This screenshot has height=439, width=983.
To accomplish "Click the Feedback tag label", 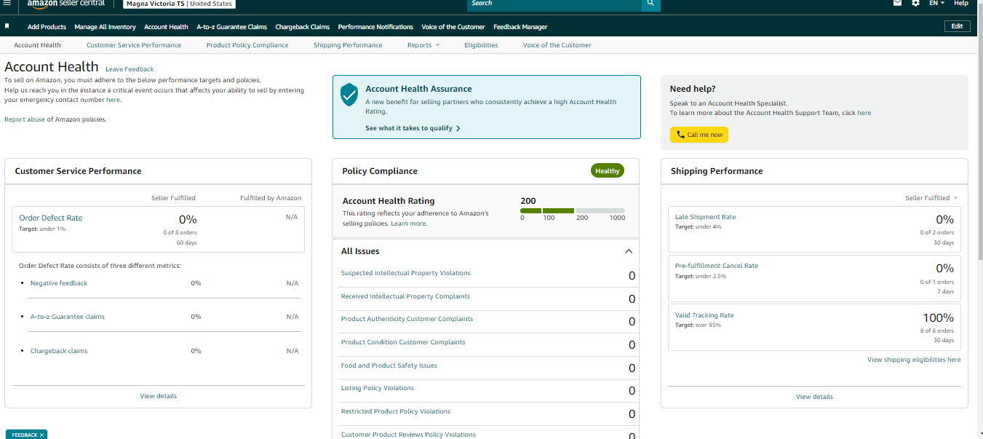I will click(25, 435).
